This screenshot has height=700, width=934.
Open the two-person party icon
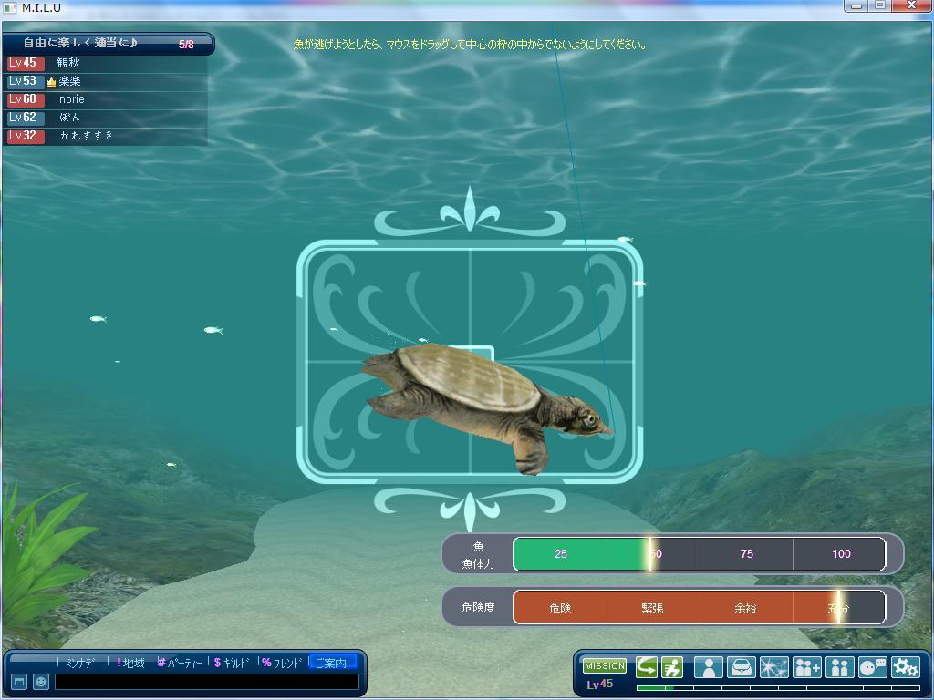pos(839,667)
